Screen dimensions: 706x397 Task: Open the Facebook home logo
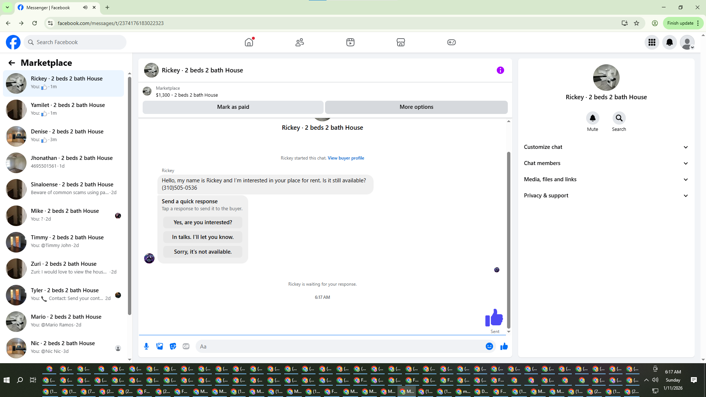tap(13, 42)
